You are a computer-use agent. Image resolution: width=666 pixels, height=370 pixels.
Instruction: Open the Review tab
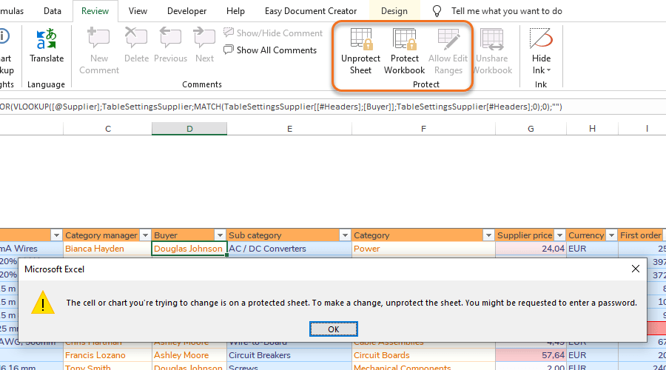tap(95, 11)
